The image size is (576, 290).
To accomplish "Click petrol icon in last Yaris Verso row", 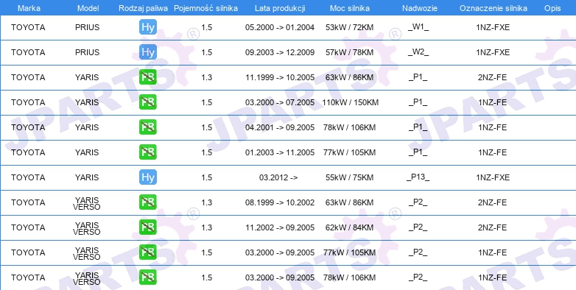I will pyautogui.click(x=148, y=277).
